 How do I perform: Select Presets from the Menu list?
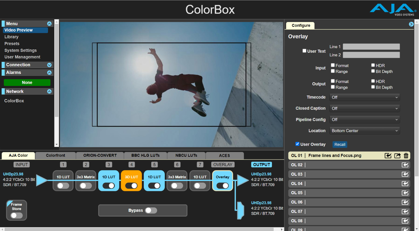tap(12, 44)
